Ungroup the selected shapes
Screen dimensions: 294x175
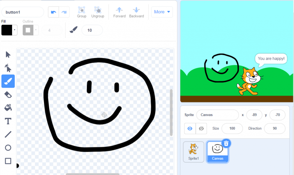(x=98, y=12)
